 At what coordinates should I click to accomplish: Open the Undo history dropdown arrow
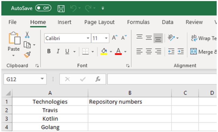point(80,8)
